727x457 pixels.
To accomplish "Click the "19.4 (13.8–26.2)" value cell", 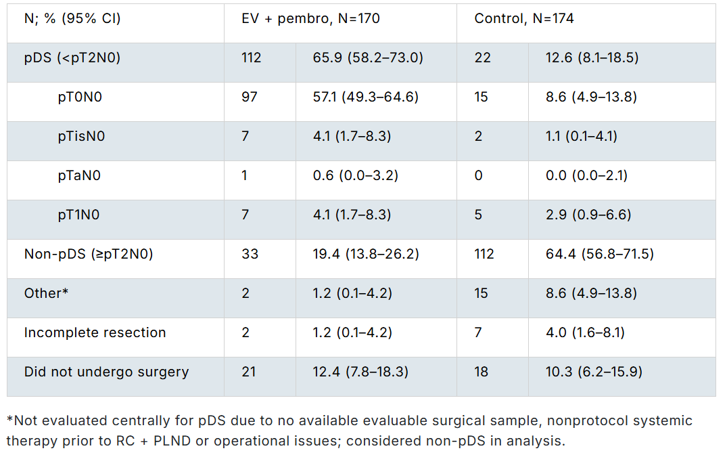I will 367,255.
